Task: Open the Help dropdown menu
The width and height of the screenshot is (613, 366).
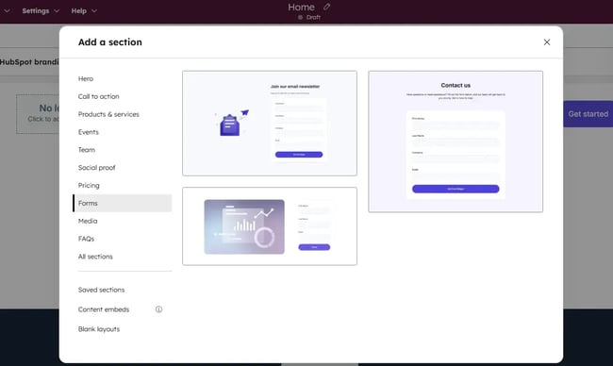Action: pyautogui.click(x=84, y=11)
